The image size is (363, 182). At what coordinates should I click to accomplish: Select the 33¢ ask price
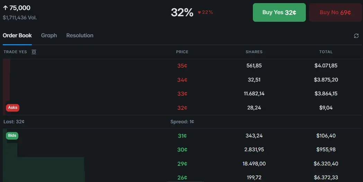pos(182,94)
